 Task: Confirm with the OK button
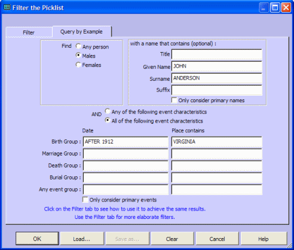[37, 239]
